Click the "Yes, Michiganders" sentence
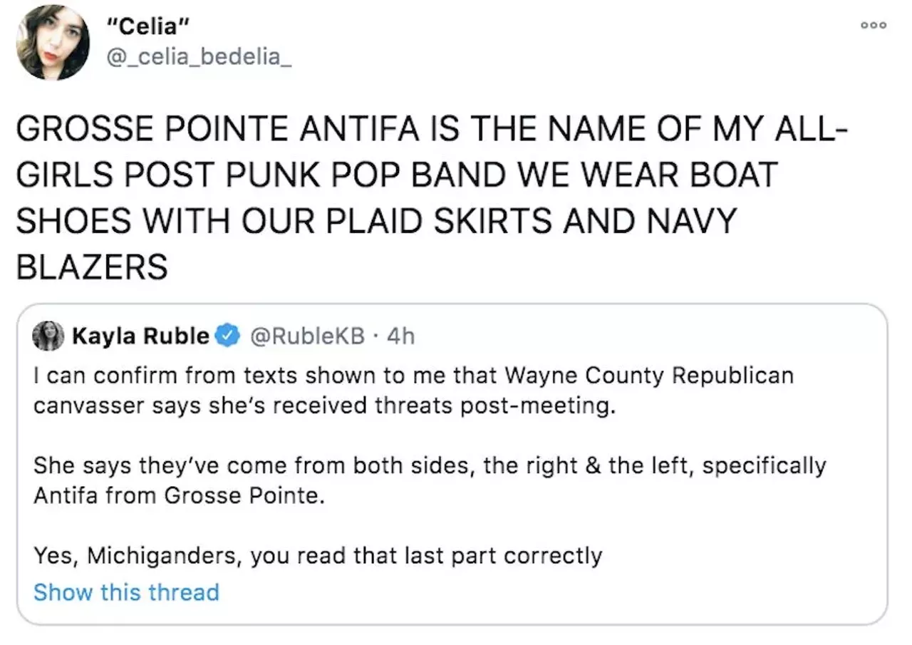Viewport: 912px width, 645px height. 318,555
